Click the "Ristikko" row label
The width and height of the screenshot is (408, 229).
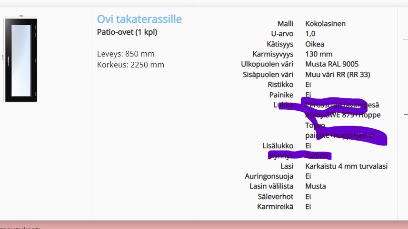click(280, 85)
